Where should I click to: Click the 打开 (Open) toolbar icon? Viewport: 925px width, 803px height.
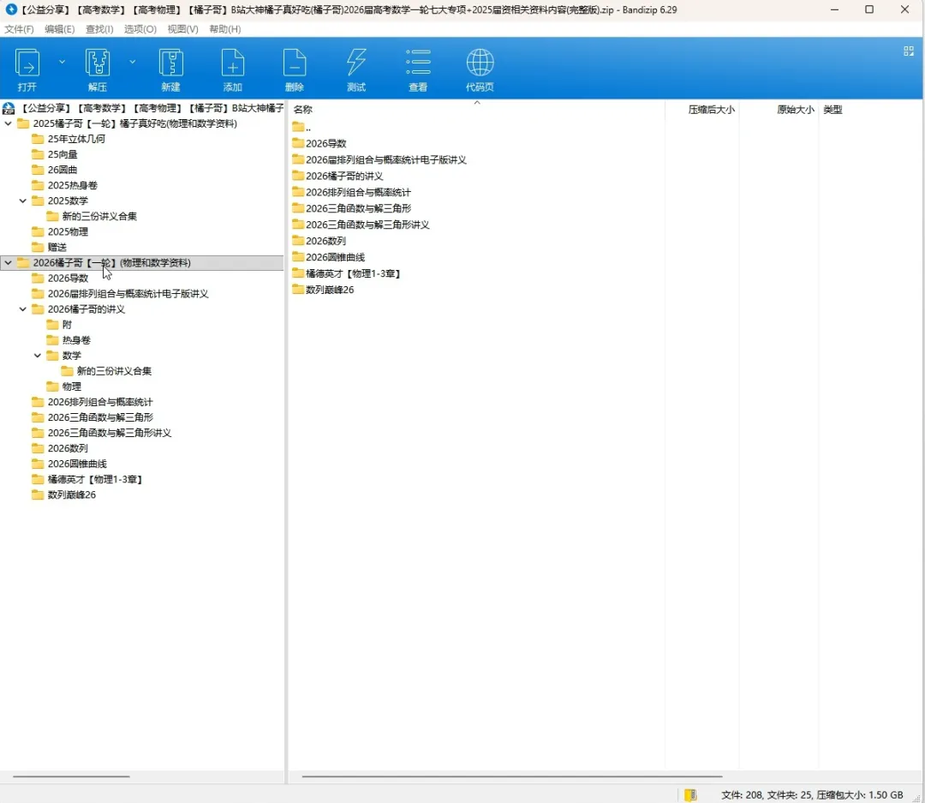[27, 63]
